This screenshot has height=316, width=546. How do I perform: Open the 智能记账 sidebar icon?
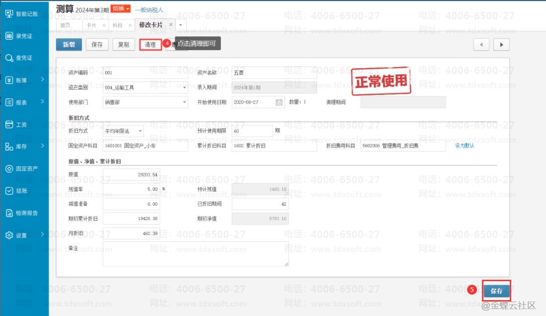point(9,14)
